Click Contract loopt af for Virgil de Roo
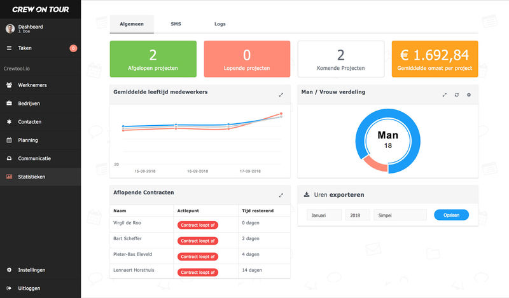 [197, 224]
